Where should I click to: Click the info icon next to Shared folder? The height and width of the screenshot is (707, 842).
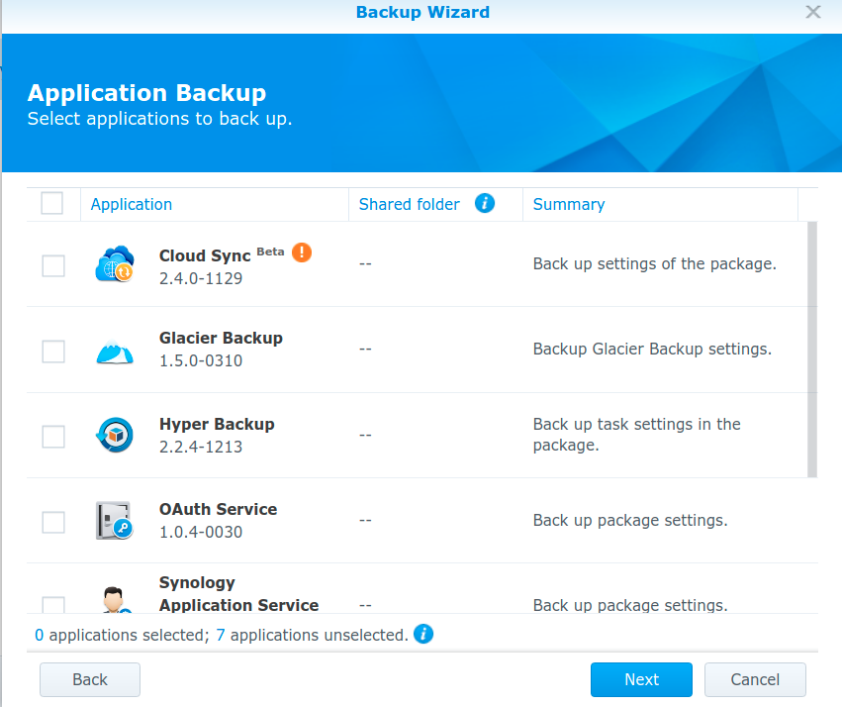(484, 203)
